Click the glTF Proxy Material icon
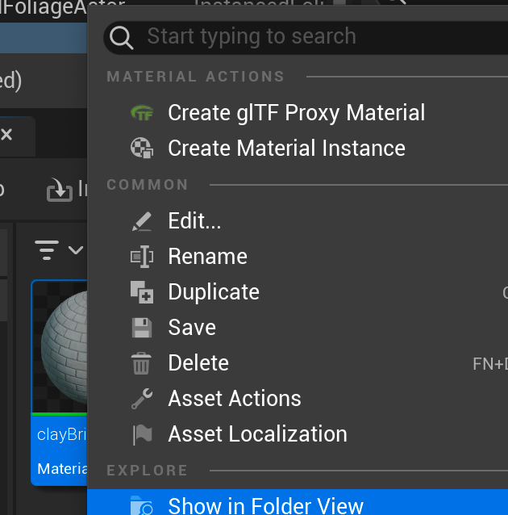The image size is (508, 515). [x=142, y=113]
